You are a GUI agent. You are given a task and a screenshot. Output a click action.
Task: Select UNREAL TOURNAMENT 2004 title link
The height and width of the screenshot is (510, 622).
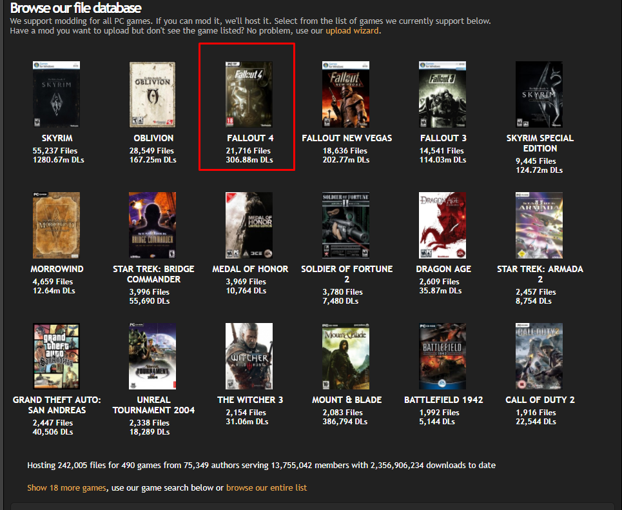coord(153,405)
